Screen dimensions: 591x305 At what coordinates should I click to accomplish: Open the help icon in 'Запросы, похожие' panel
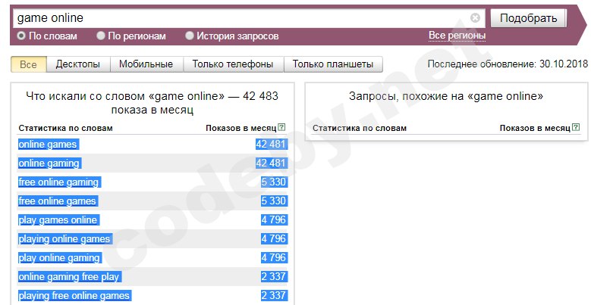pyautogui.click(x=575, y=127)
